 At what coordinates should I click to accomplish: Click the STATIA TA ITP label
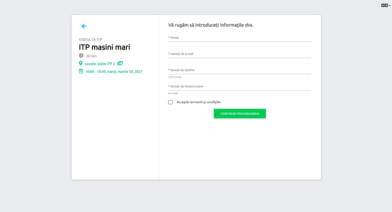pyautogui.click(x=90, y=39)
